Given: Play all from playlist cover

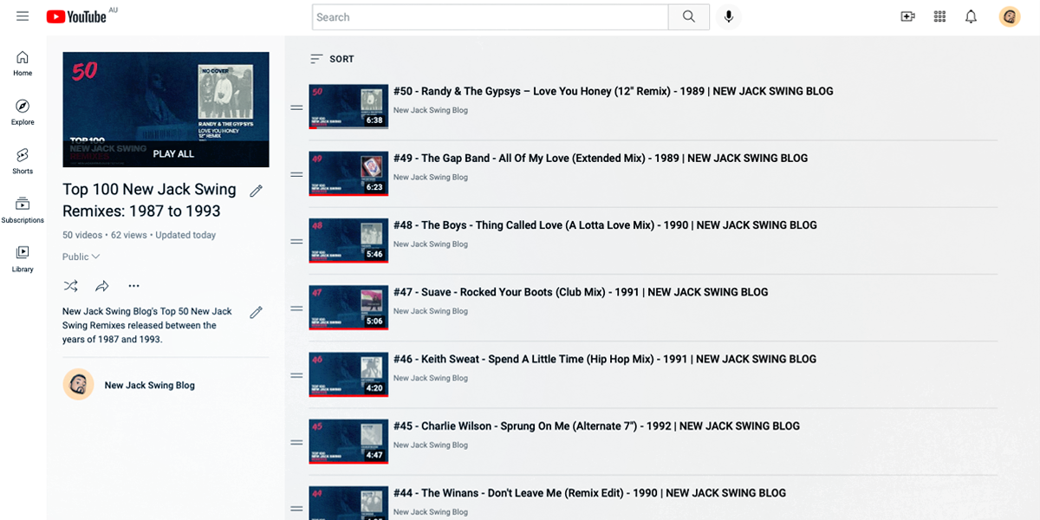Looking at the screenshot, I should [166, 153].
